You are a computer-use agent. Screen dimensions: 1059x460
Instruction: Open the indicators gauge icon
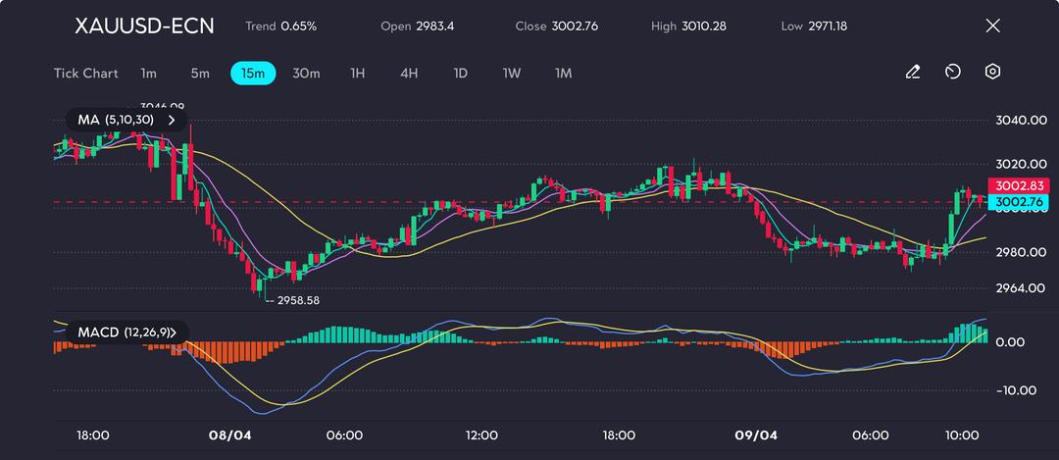click(952, 73)
